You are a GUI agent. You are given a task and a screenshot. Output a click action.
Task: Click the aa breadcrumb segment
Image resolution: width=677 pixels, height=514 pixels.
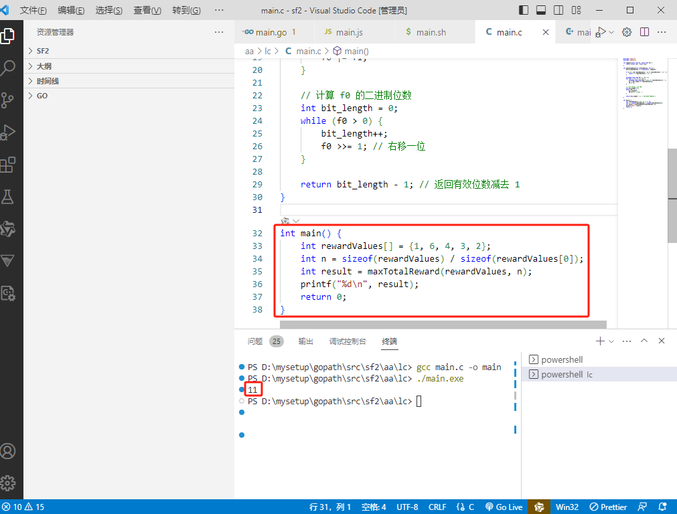(249, 52)
